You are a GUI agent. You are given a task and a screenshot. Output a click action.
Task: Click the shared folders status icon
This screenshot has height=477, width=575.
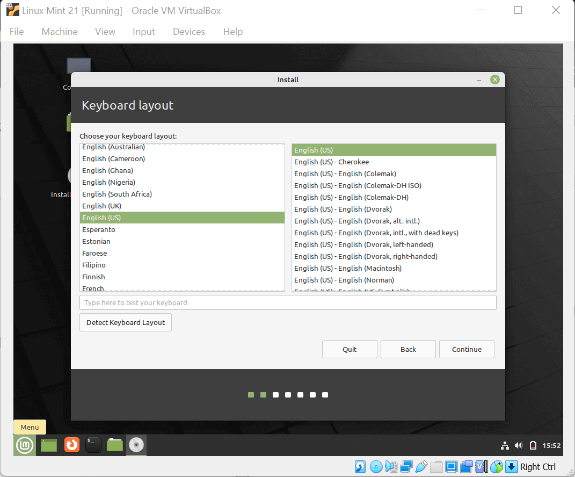pos(436,466)
